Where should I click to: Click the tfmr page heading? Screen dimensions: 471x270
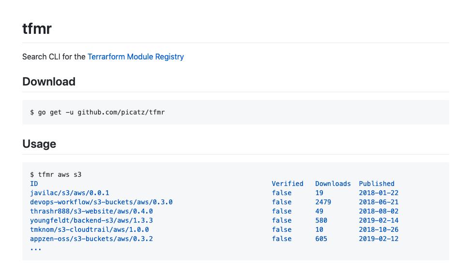click(37, 29)
